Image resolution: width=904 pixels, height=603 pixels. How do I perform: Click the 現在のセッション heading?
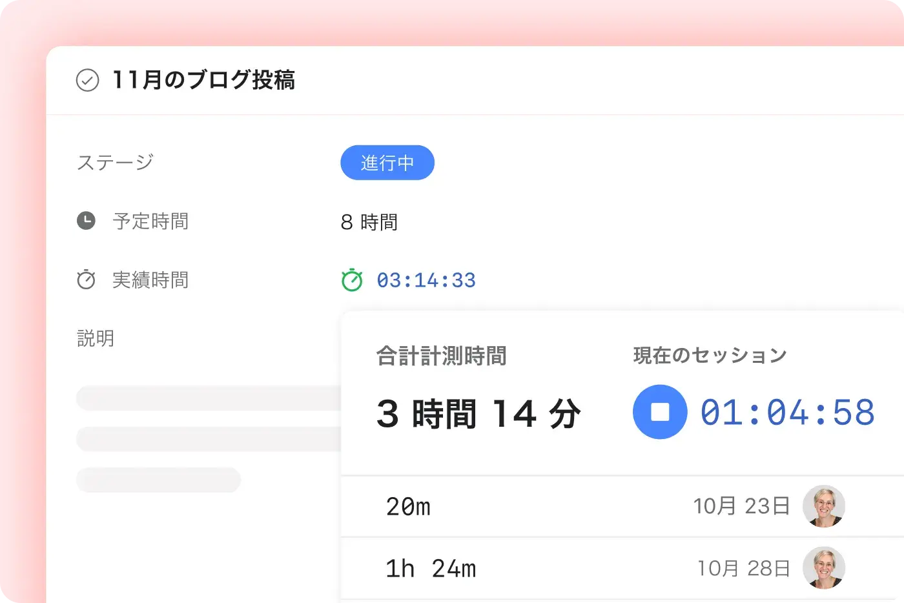point(710,355)
